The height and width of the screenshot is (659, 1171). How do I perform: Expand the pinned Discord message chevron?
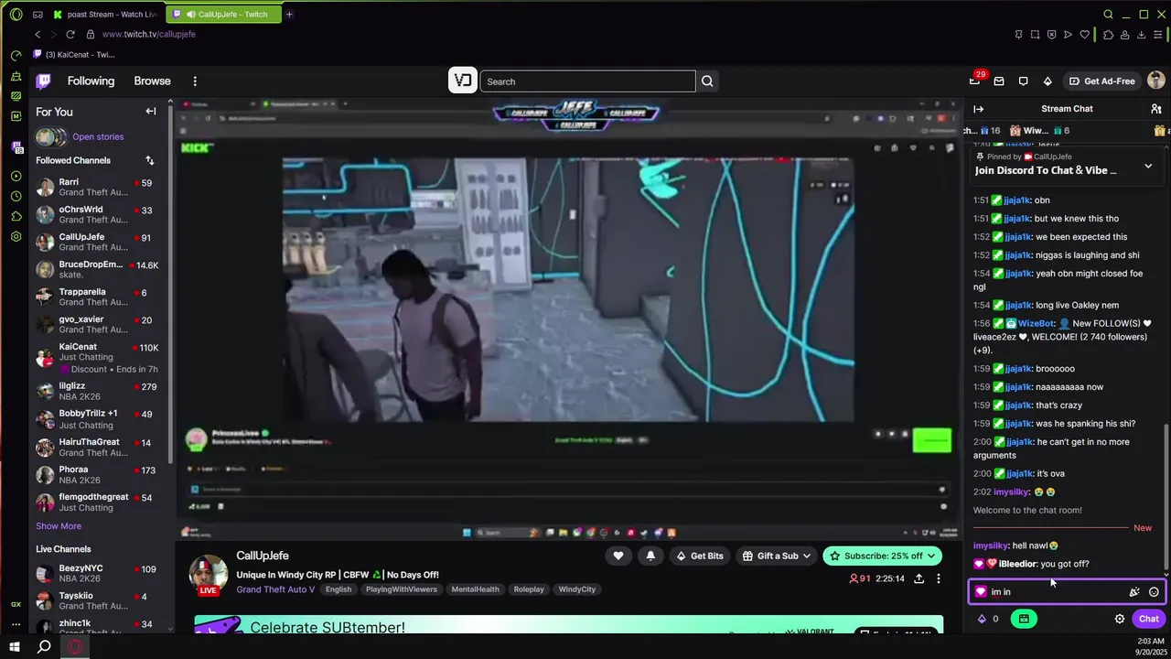pyautogui.click(x=1148, y=167)
